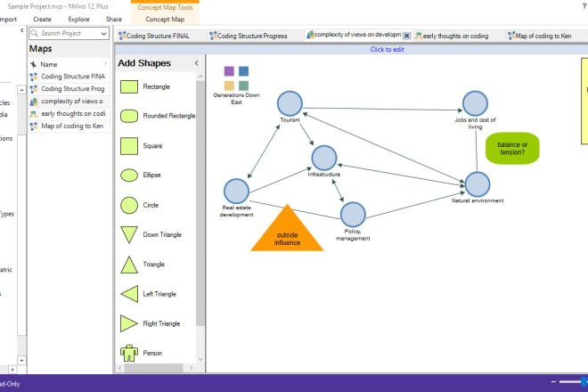Click the shapes panel vertical scrollbar
This screenshot has width=588, height=392.
200,202
